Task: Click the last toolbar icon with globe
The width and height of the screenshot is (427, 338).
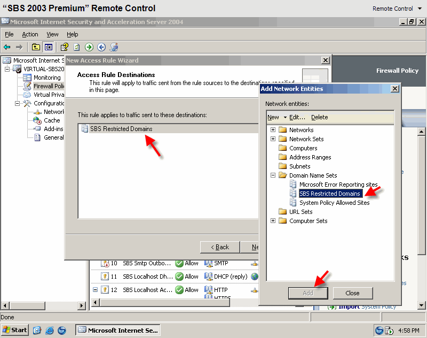Action: click(114, 47)
